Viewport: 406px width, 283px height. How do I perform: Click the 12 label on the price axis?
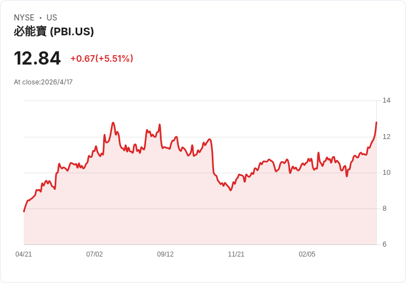point(386,137)
